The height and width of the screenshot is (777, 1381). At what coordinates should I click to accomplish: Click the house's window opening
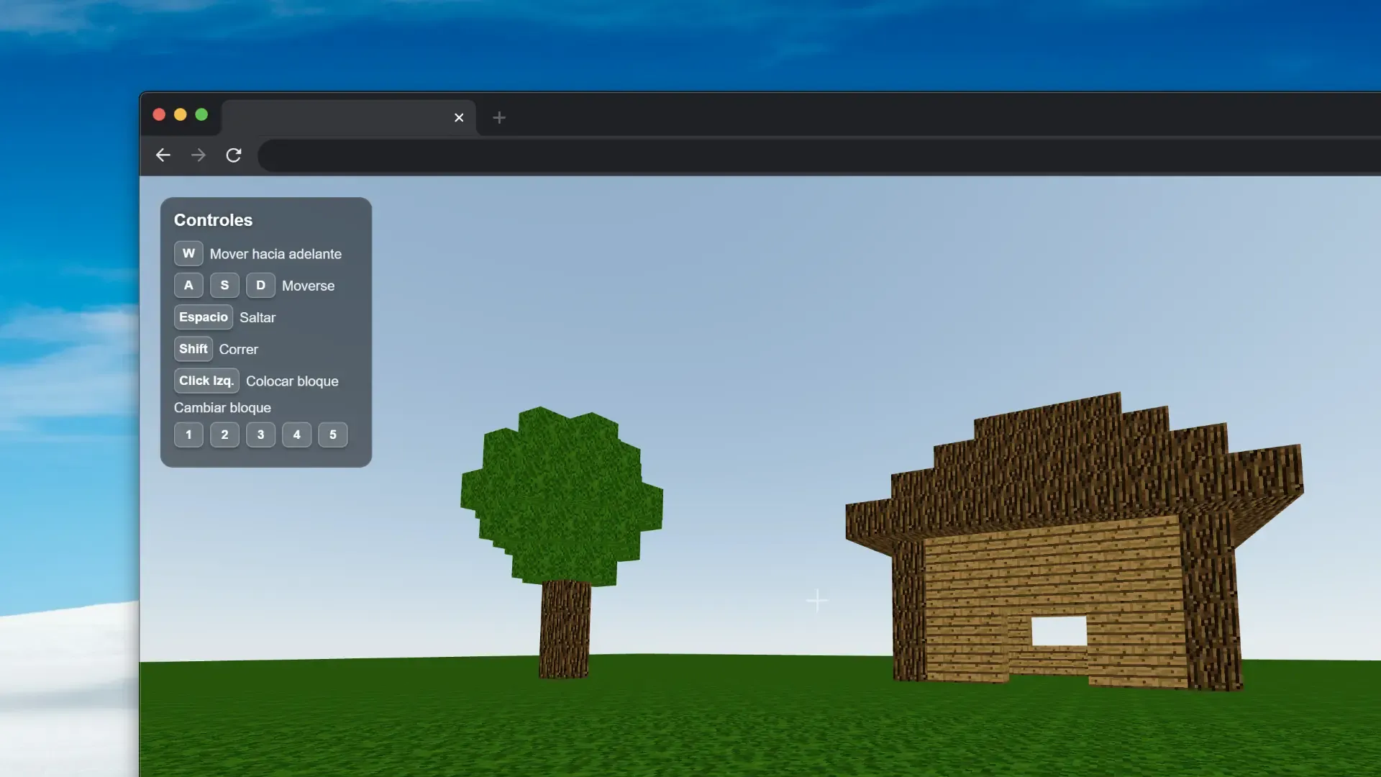coord(1059,631)
